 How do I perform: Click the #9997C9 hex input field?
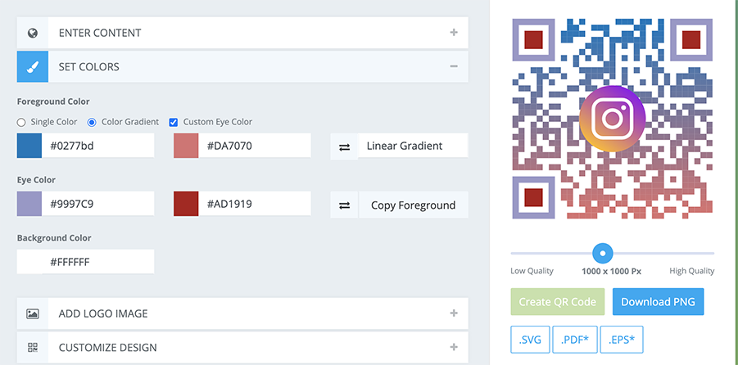[x=98, y=204]
